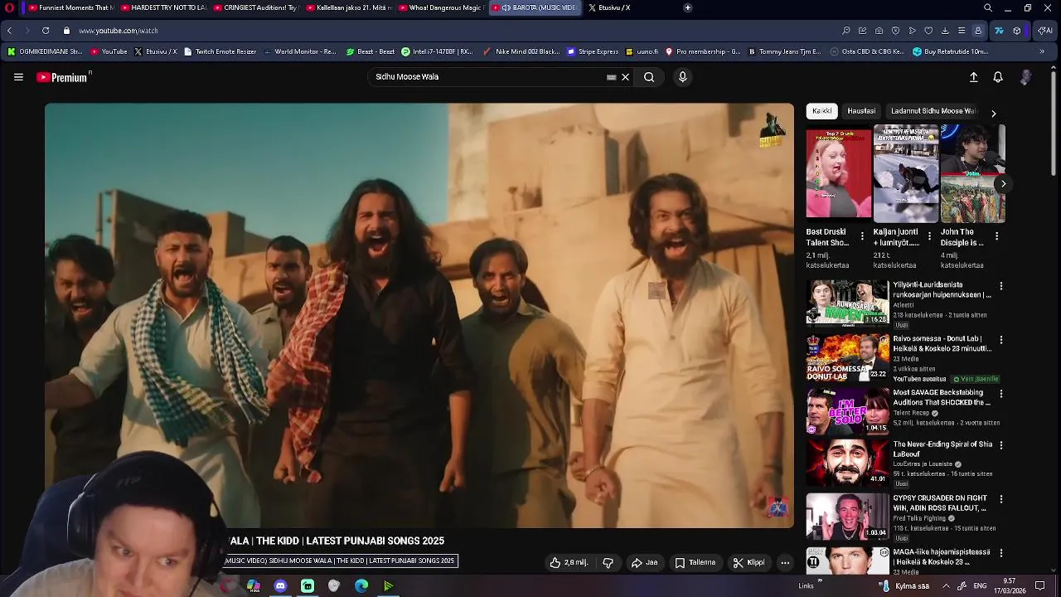
Task: Open Most SAVAGE Backstabbing Auditions video
Action: (847, 411)
